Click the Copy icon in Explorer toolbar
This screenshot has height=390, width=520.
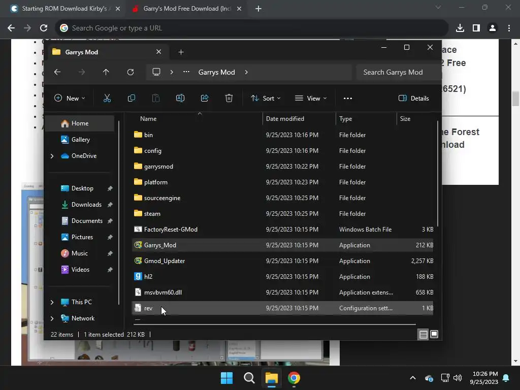tap(132, 98)
